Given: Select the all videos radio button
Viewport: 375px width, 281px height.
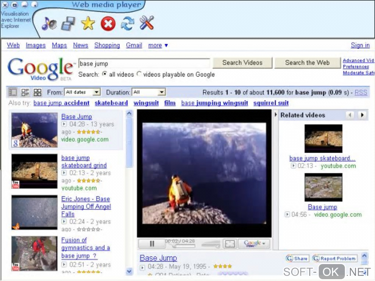Looking at the screenshot, I should click(104, 74).
